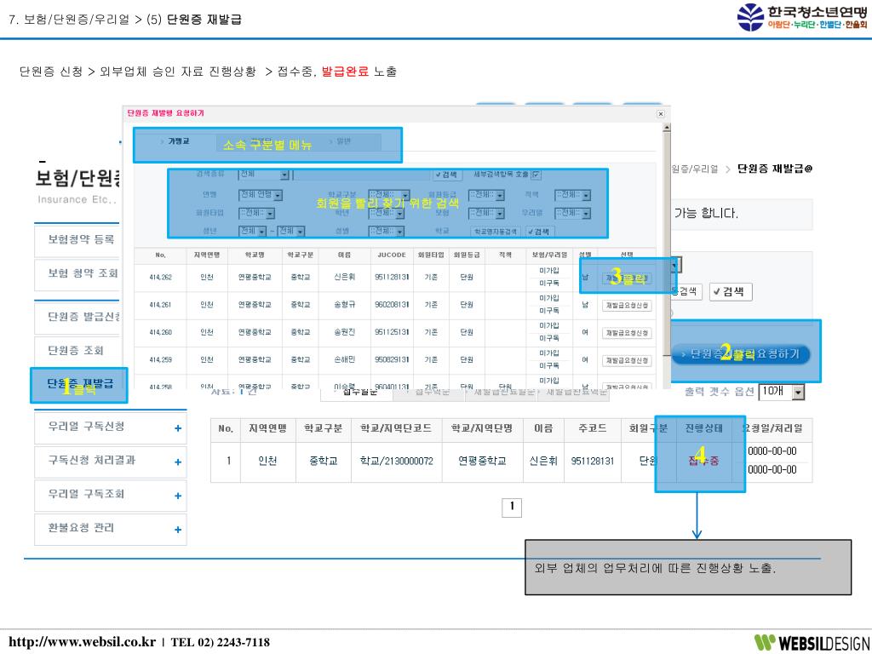872x654 pixels.
Task: Open the 회원등급 filter dropdown
Action: tap(486, 195)
